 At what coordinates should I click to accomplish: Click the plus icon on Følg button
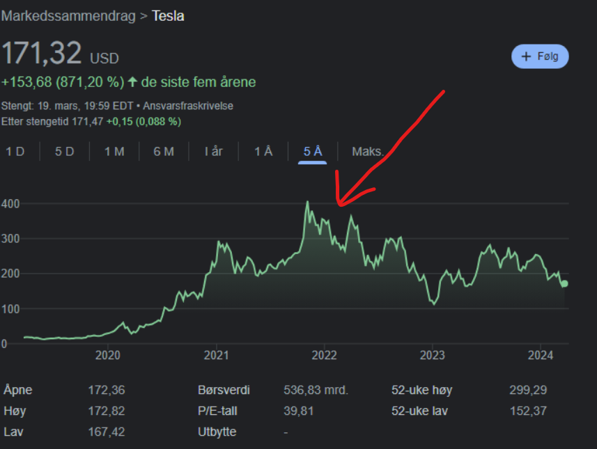pyautogui.click(x=526, y=56)
